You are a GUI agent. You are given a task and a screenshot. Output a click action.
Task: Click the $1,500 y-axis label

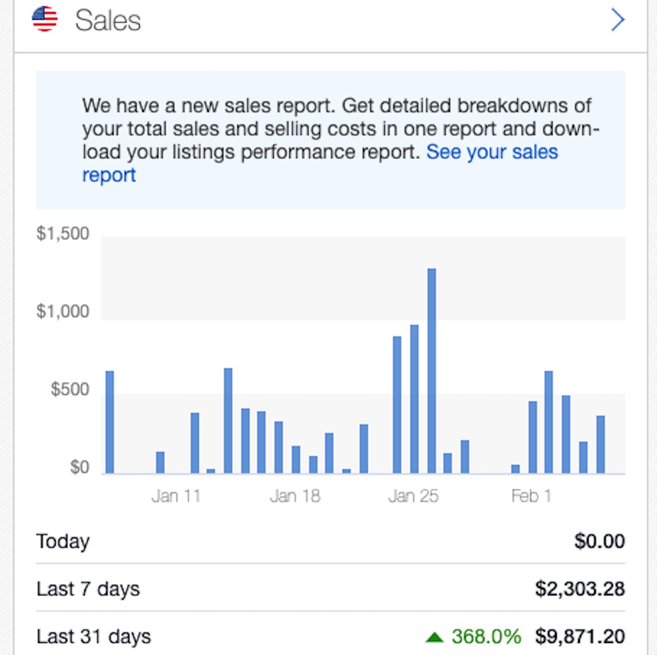point(62,233)
